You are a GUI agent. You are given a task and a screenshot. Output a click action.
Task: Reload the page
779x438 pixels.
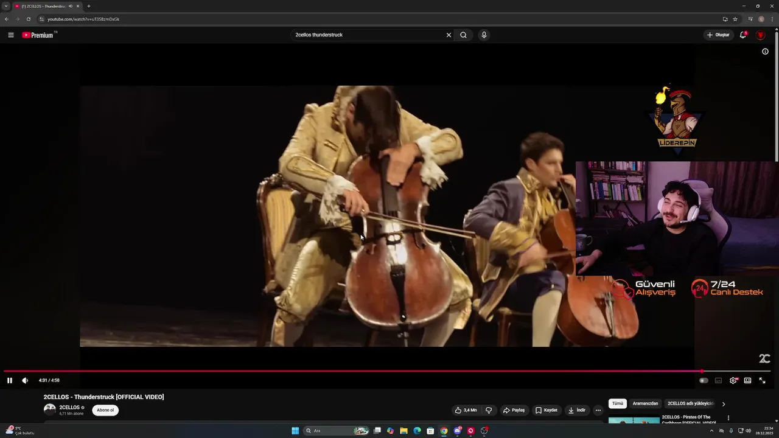[28, 19]
